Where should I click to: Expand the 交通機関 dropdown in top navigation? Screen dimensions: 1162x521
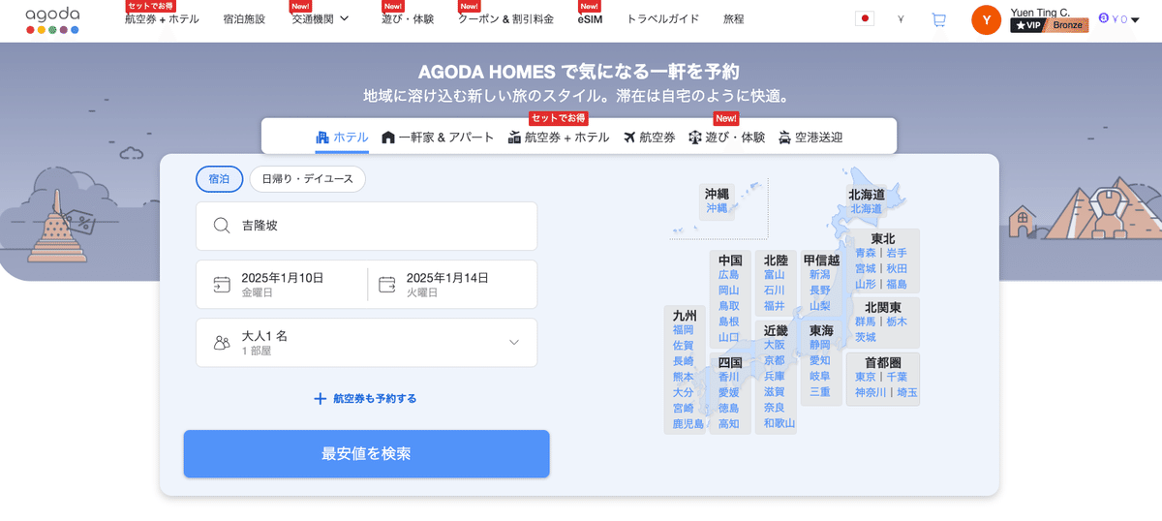click(x=321, y=18)
